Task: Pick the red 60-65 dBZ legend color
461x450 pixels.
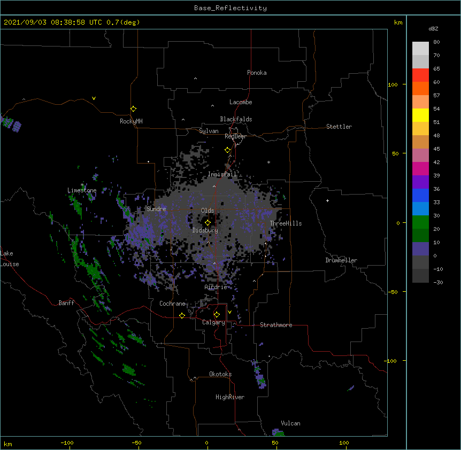Action: point(420,75)
